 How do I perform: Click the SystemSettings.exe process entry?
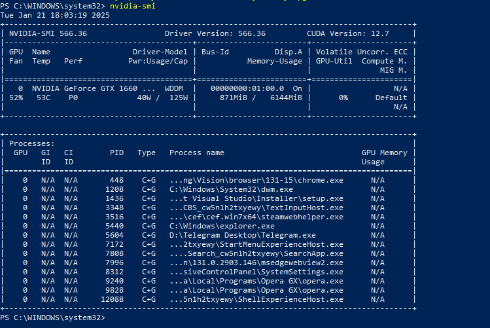pos(256,272)
